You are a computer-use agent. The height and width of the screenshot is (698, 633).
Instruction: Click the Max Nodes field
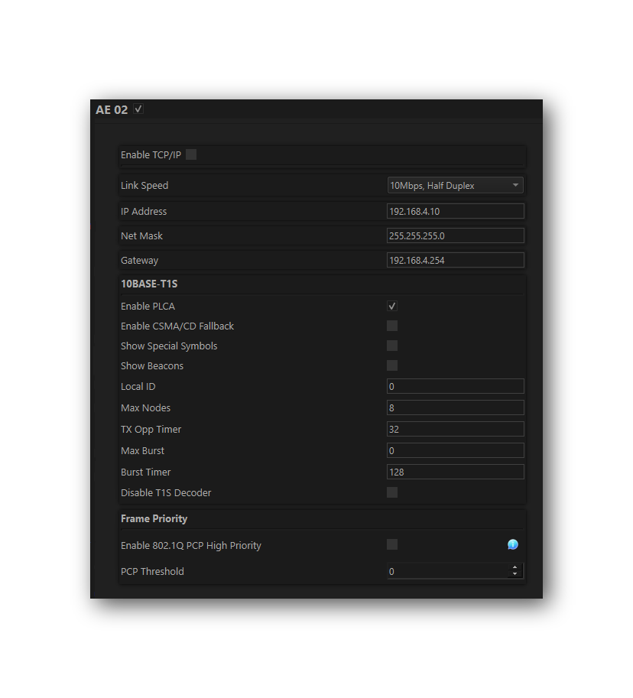point(456,407)
